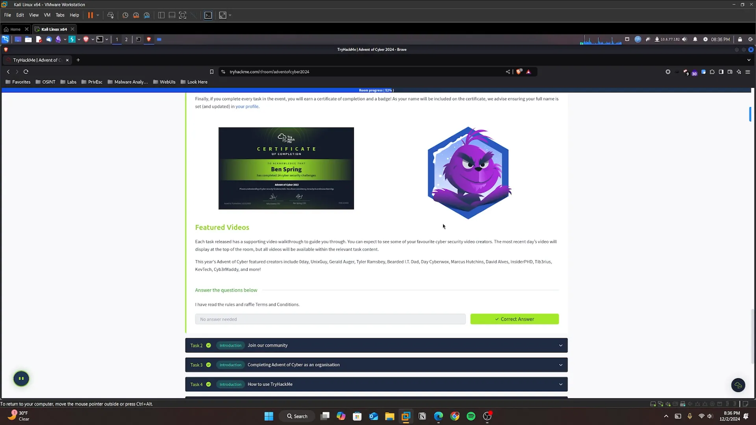
Task: Click the Room progress 52% bar
Action: [376, 90]
